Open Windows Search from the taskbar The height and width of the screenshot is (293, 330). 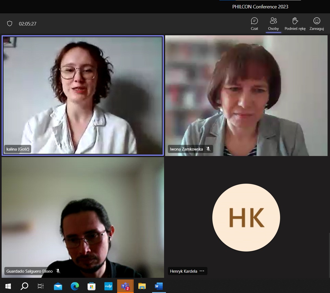tap(24, 286)
